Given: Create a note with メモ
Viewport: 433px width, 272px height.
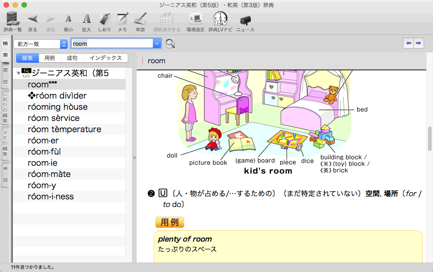Looking at the screenshot, I should [x=122, y=22].
